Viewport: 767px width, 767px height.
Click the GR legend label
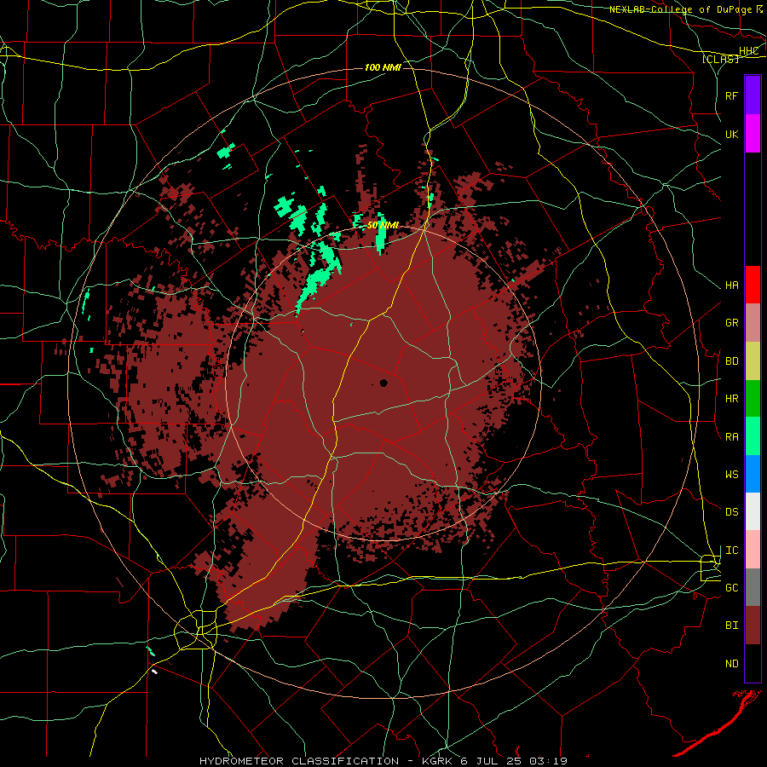point(731,323)
